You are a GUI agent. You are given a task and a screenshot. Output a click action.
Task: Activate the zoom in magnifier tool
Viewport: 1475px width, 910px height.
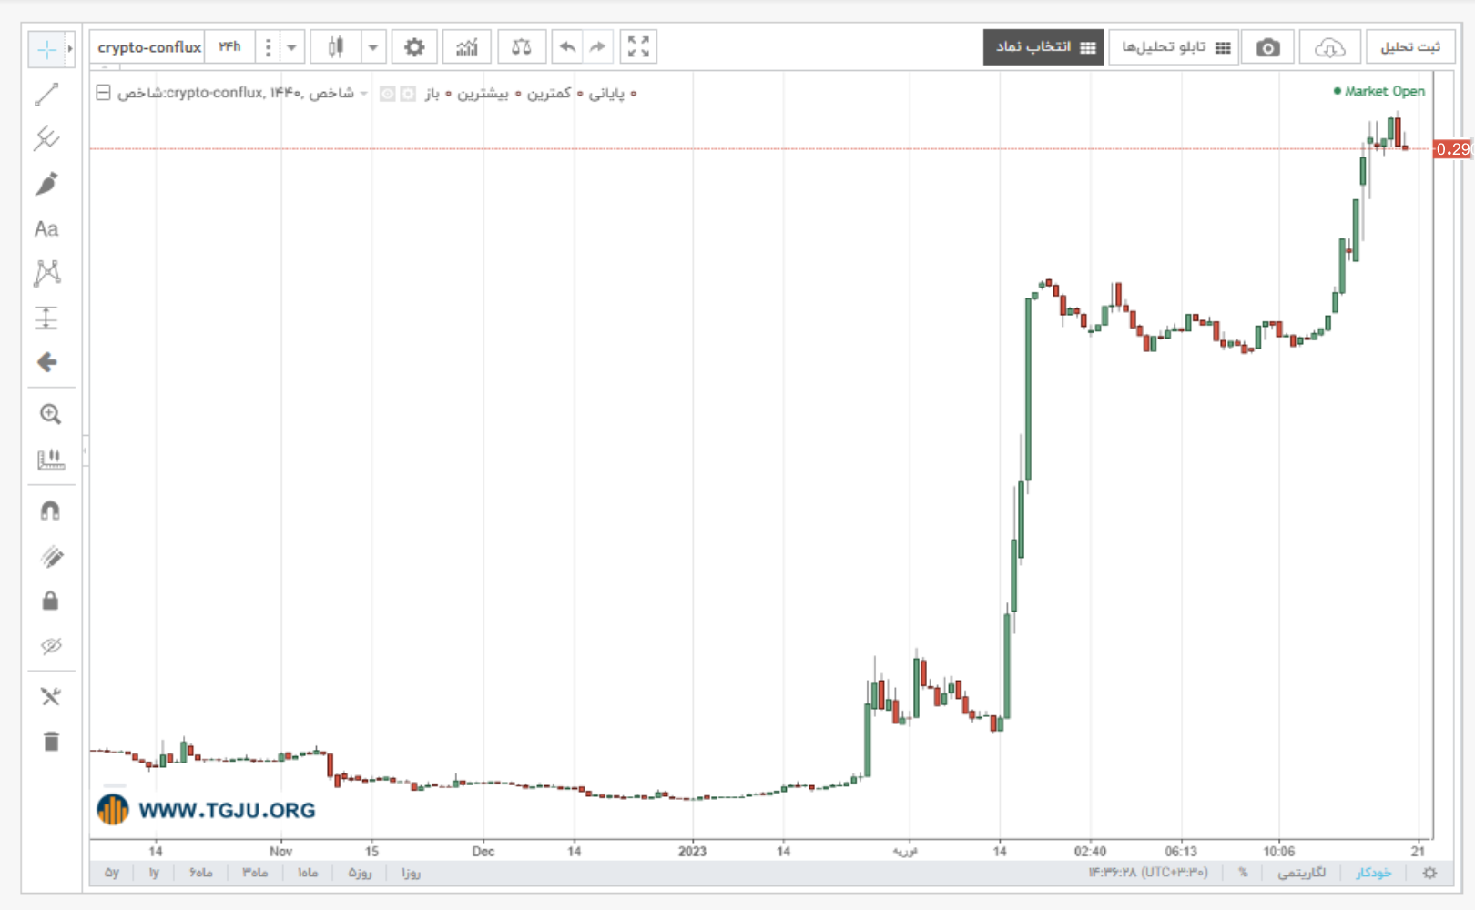pos(50,415)
